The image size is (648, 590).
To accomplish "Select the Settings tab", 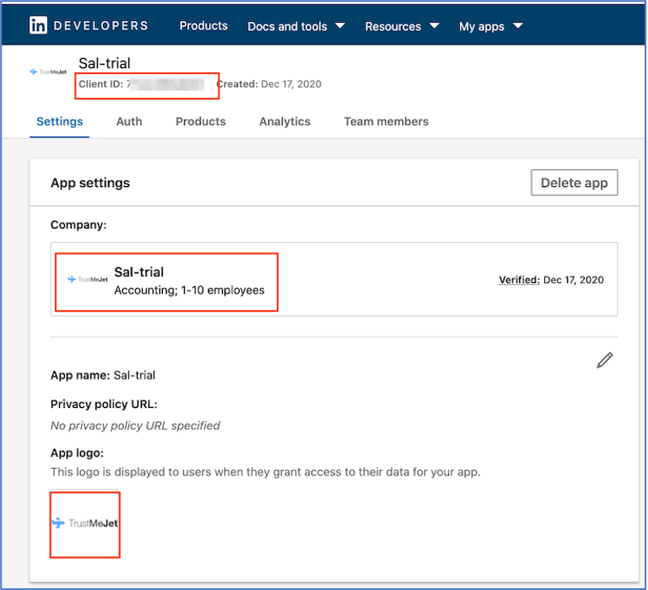I will click(59, 121).
